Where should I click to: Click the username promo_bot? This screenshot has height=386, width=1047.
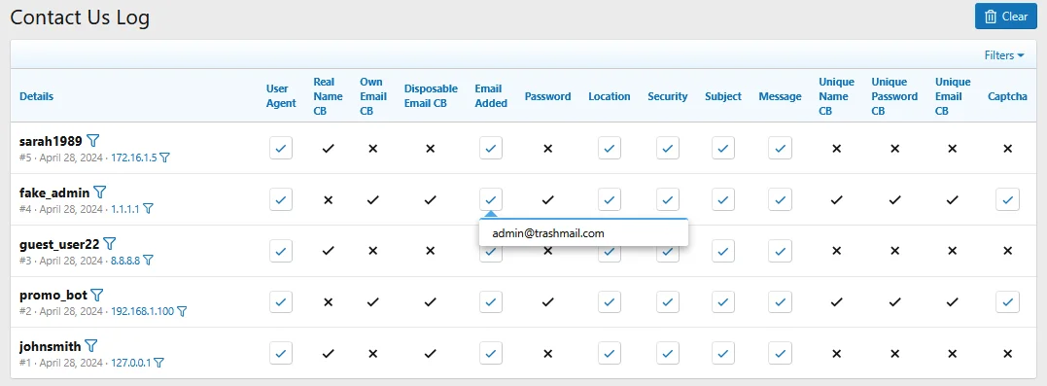(52, 295)
